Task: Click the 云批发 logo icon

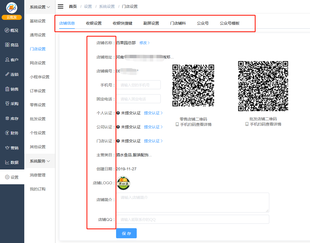Action: pos(12,8)
